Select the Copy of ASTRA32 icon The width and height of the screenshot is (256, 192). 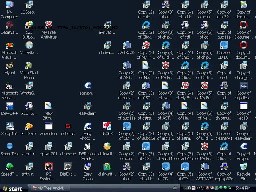[204, 166]
